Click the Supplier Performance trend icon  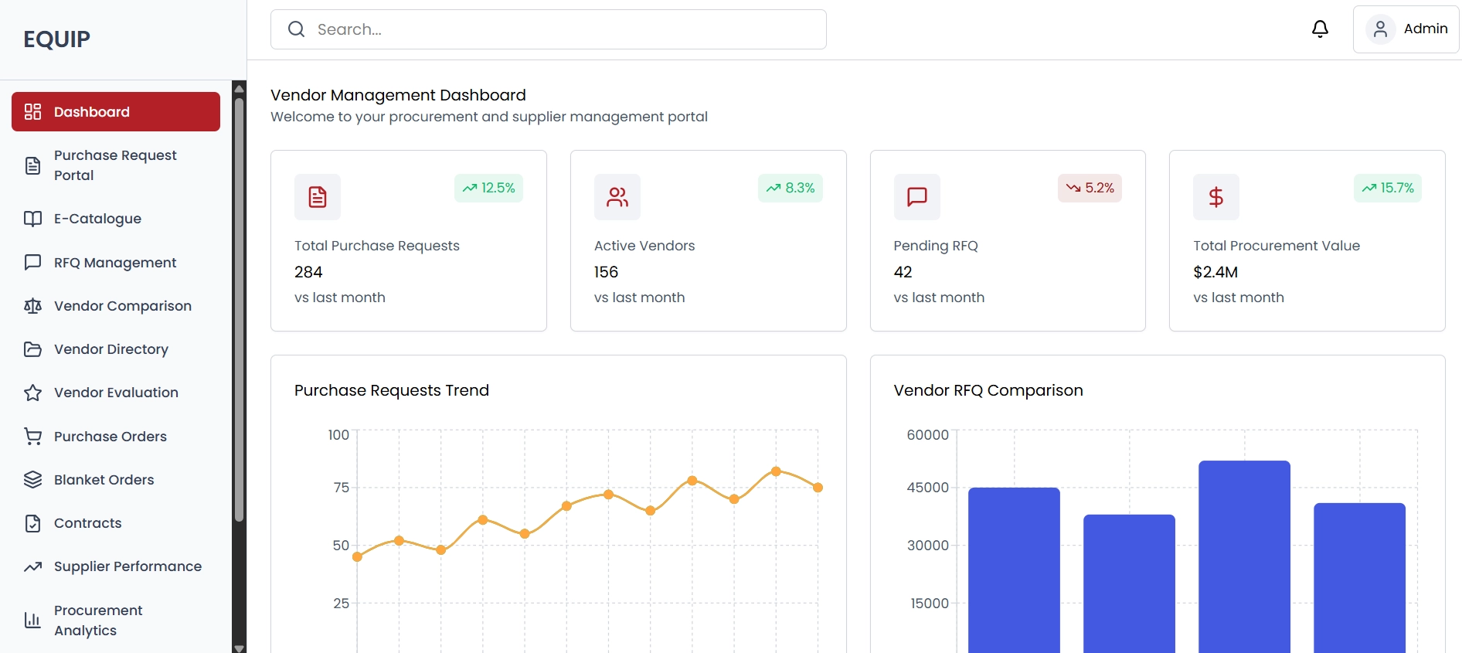32,566
